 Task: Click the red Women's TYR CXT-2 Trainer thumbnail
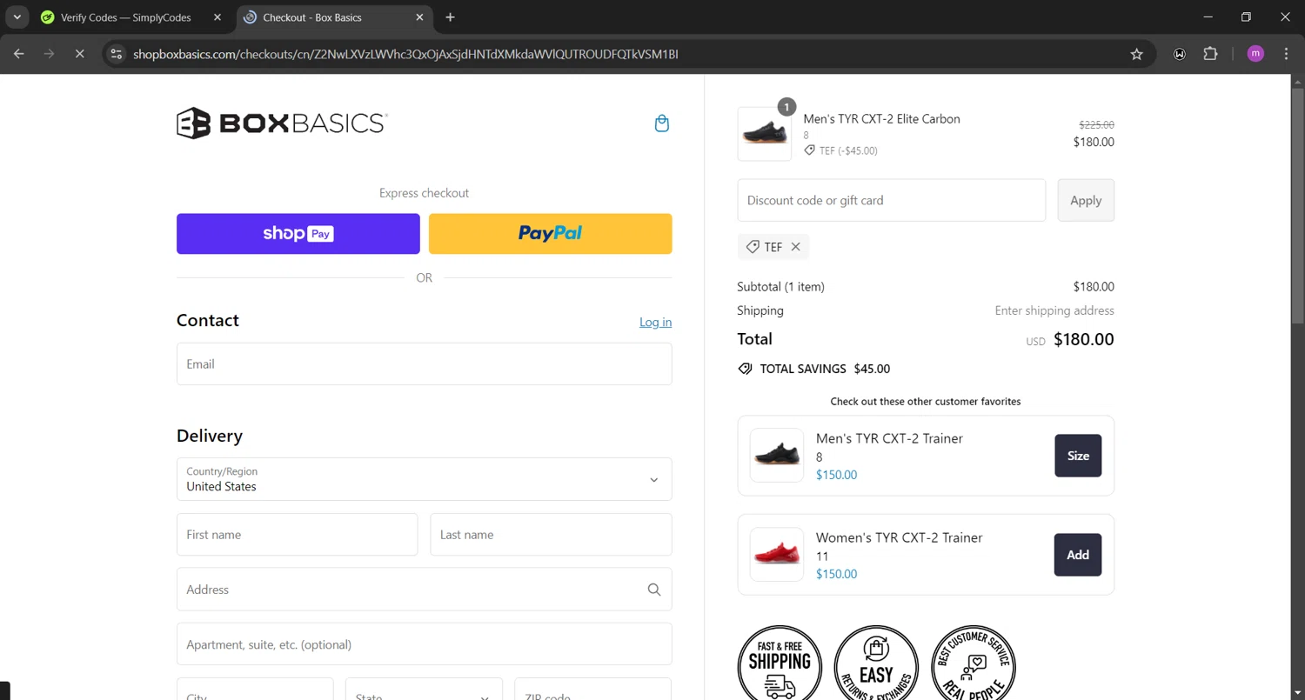point(777,555)
